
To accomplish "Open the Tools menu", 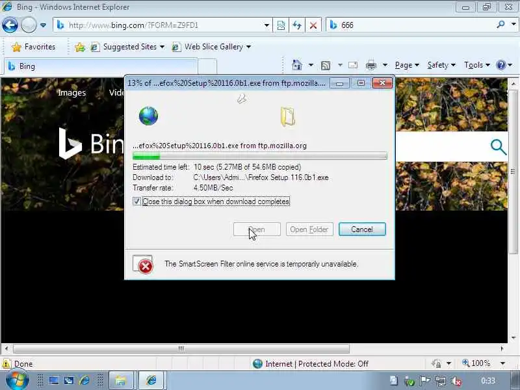I will tap(477, 65).
